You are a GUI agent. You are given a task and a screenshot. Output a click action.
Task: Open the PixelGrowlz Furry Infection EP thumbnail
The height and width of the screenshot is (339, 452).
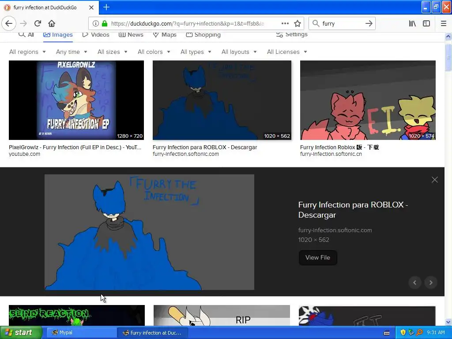pos(76,100)
